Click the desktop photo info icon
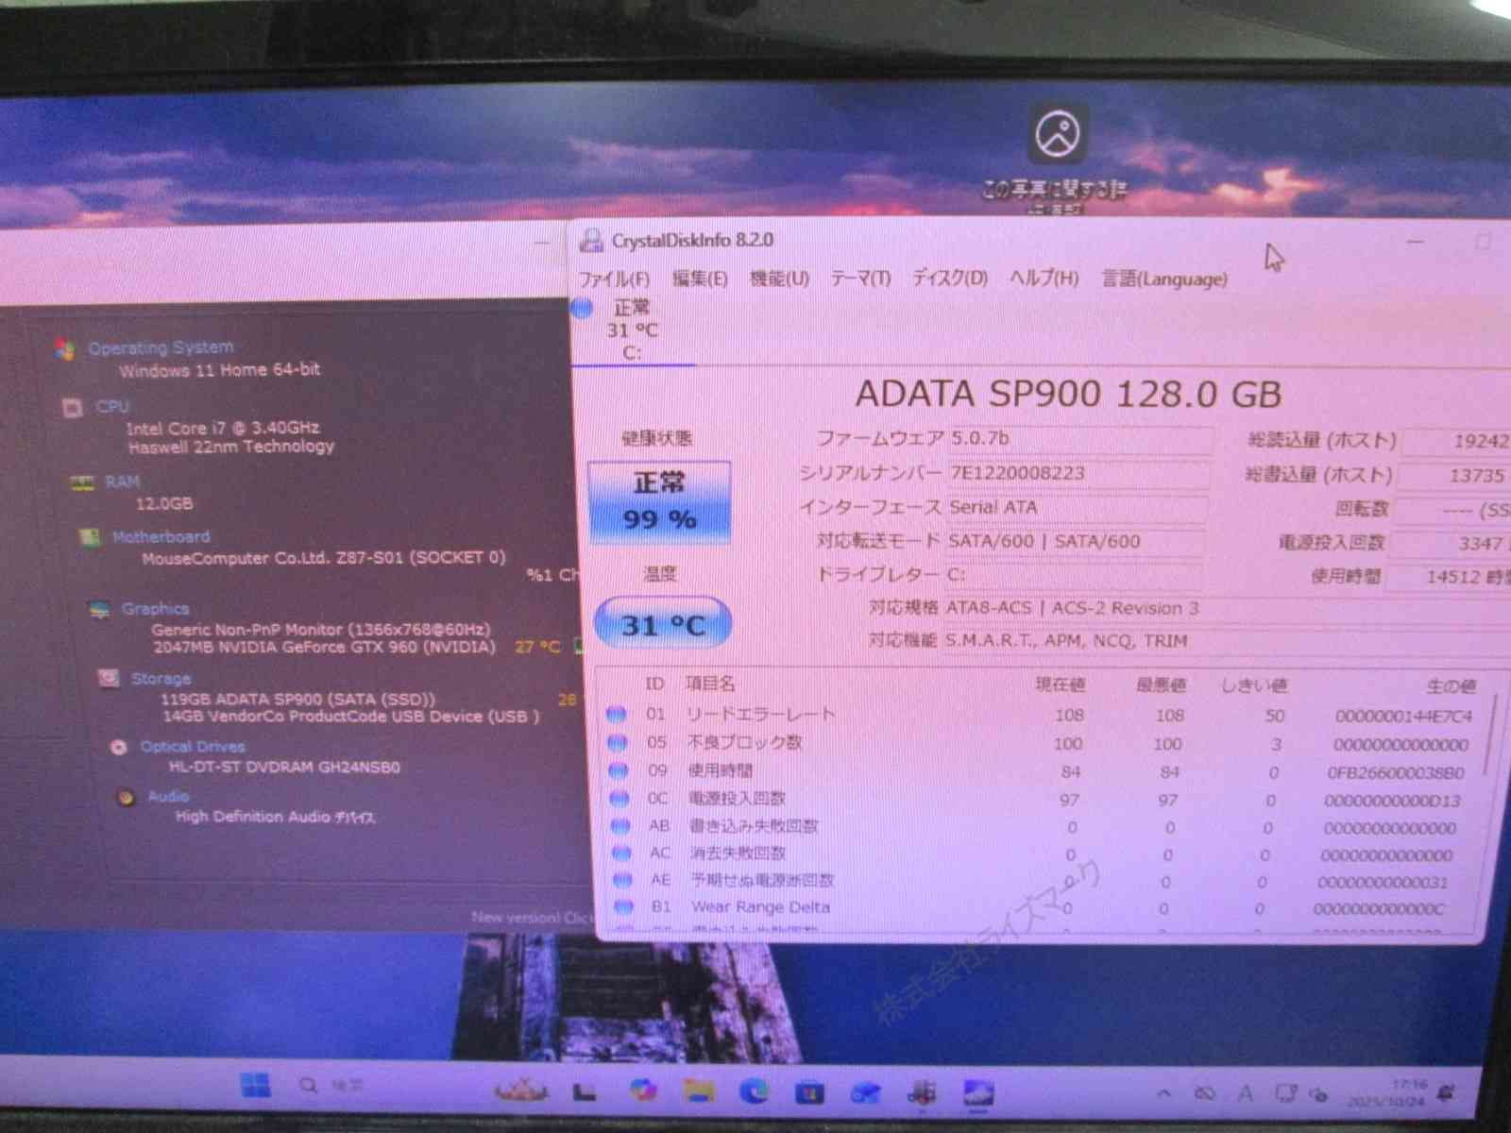The height and width of the screenshot is (1133, 1511). (x=1057, y=135)
